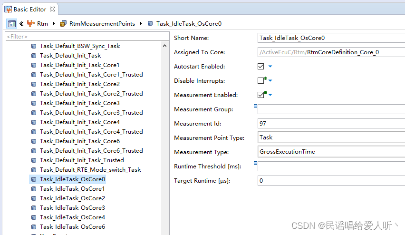Click the icon beside Task_IdleTask_OsCore6

(x=34, y=227)
